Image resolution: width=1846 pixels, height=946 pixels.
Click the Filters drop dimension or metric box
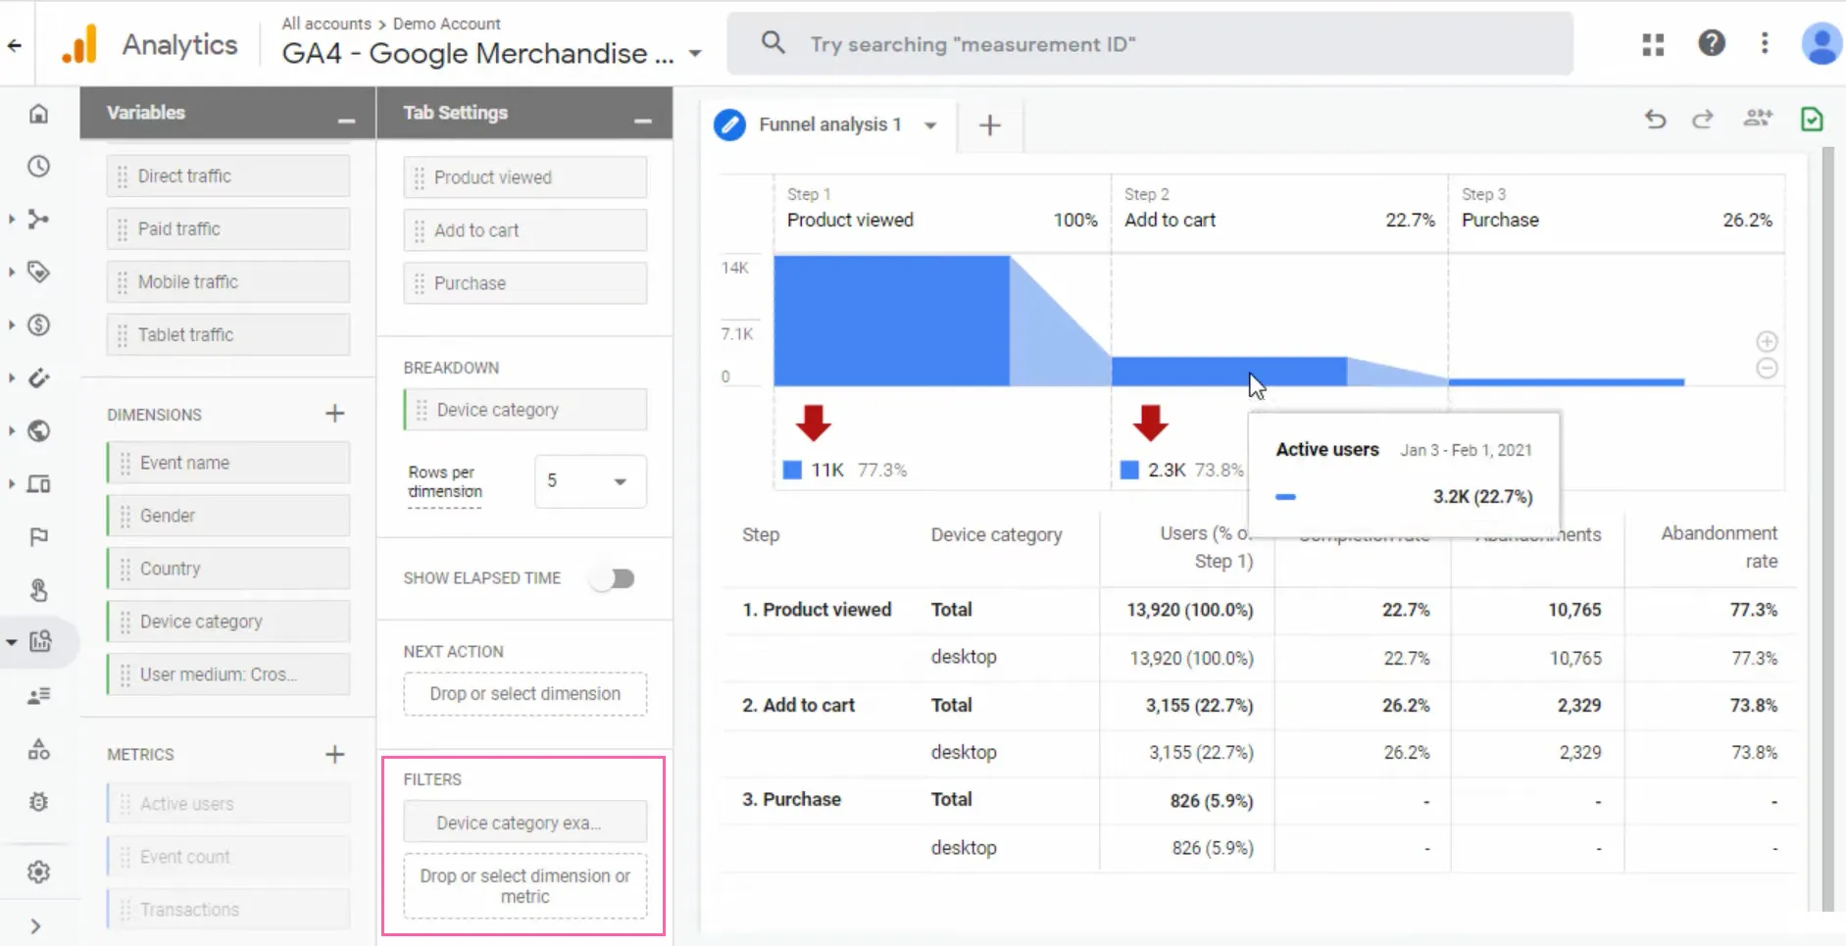click(x=525, y=886)
